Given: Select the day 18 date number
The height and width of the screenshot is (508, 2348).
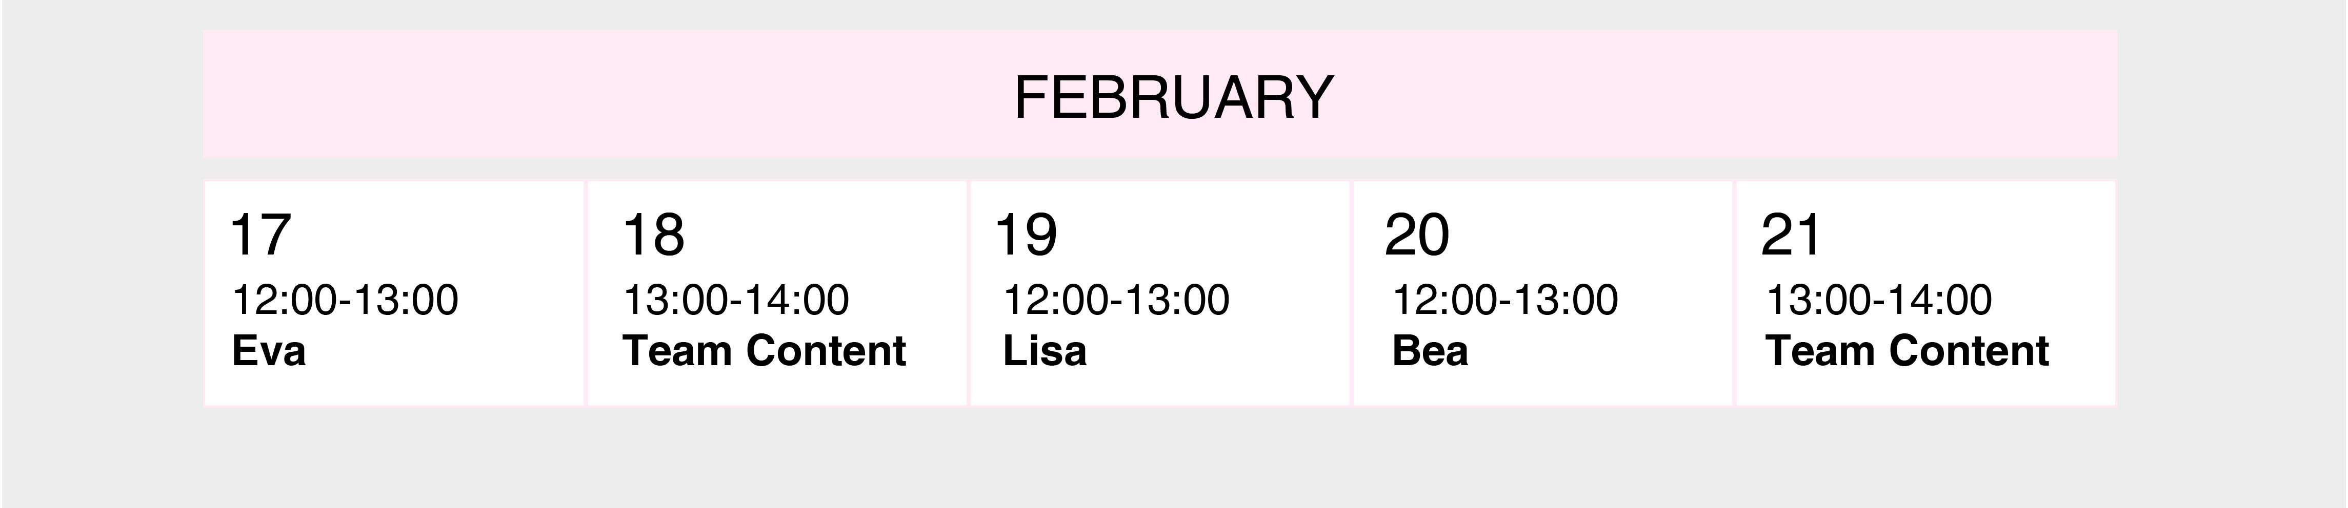Looking at the screenshot, I should point(653,235).
